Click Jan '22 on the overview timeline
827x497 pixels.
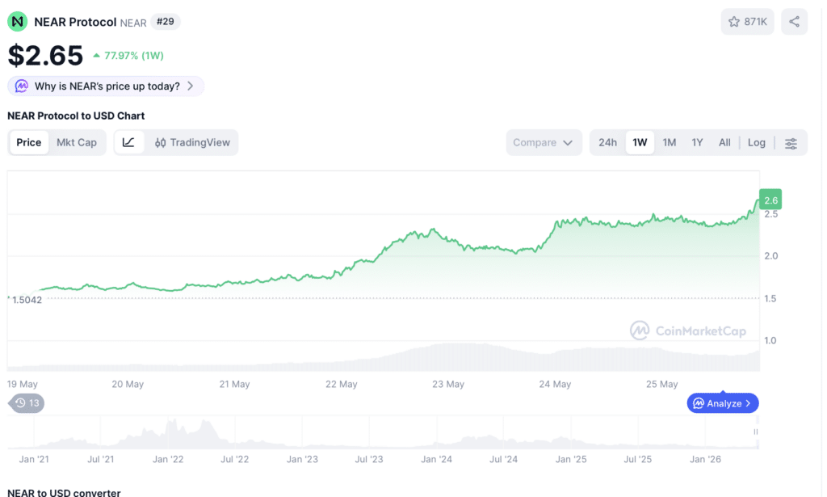click(168, 459)
